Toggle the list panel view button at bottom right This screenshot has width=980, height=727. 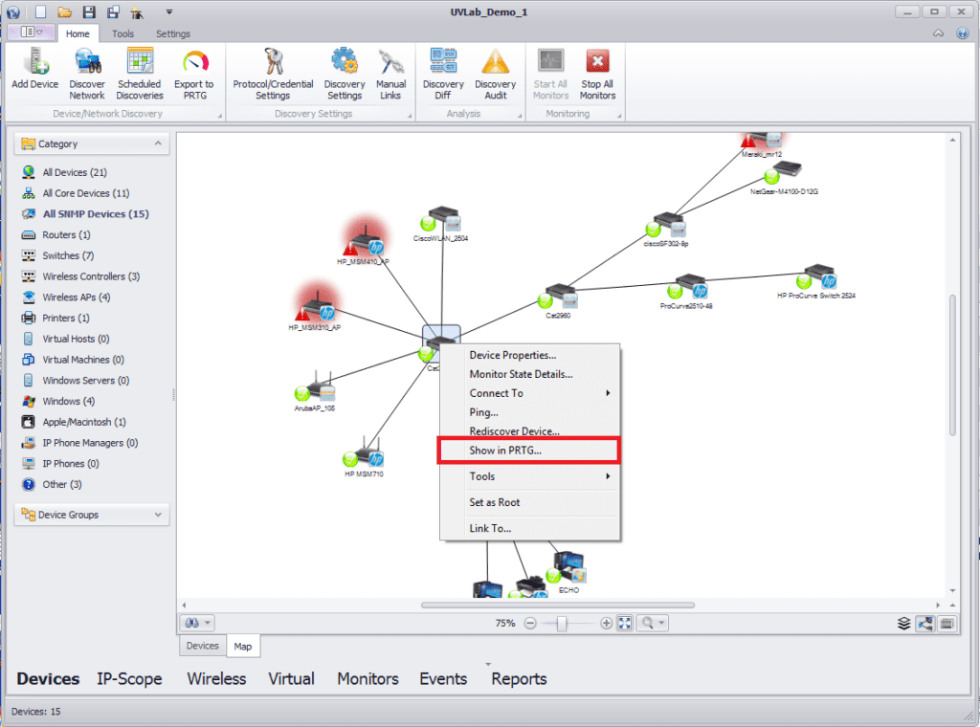pos(947,623)
